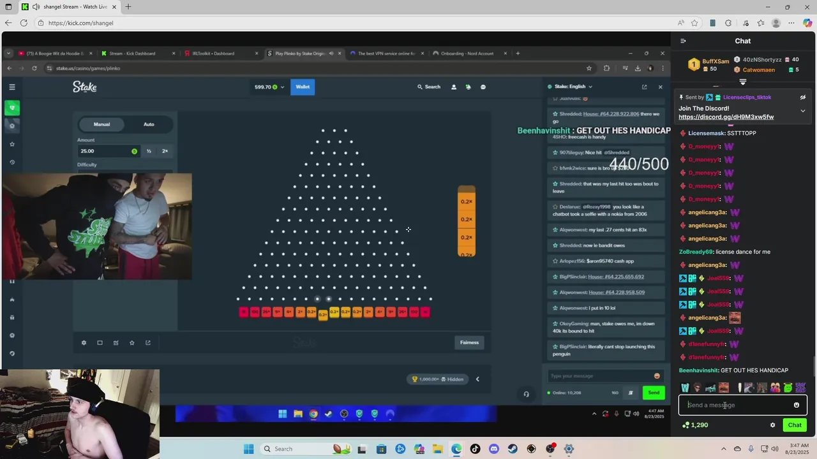Select Auto mode in streamed Stake window
This screenshot has height=459, width=817.
(149, 124)
